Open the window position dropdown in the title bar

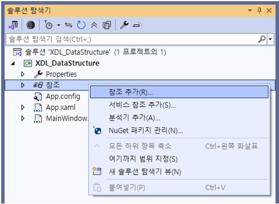click(x=250, y=10)
